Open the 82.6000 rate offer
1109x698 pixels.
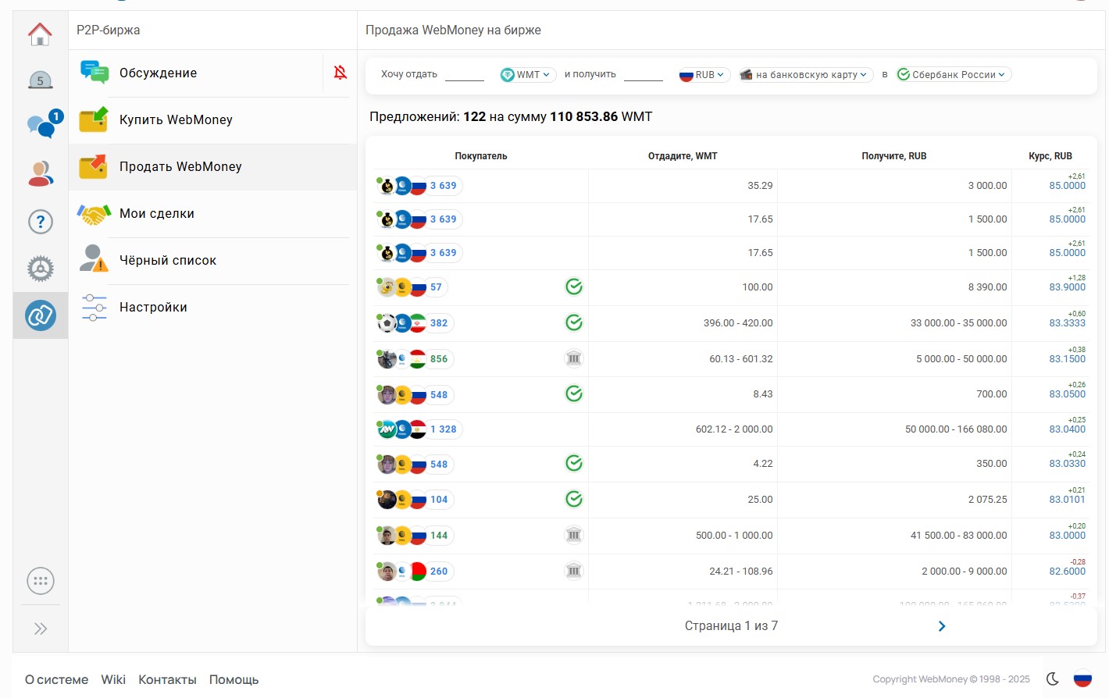pos(1067,572)
